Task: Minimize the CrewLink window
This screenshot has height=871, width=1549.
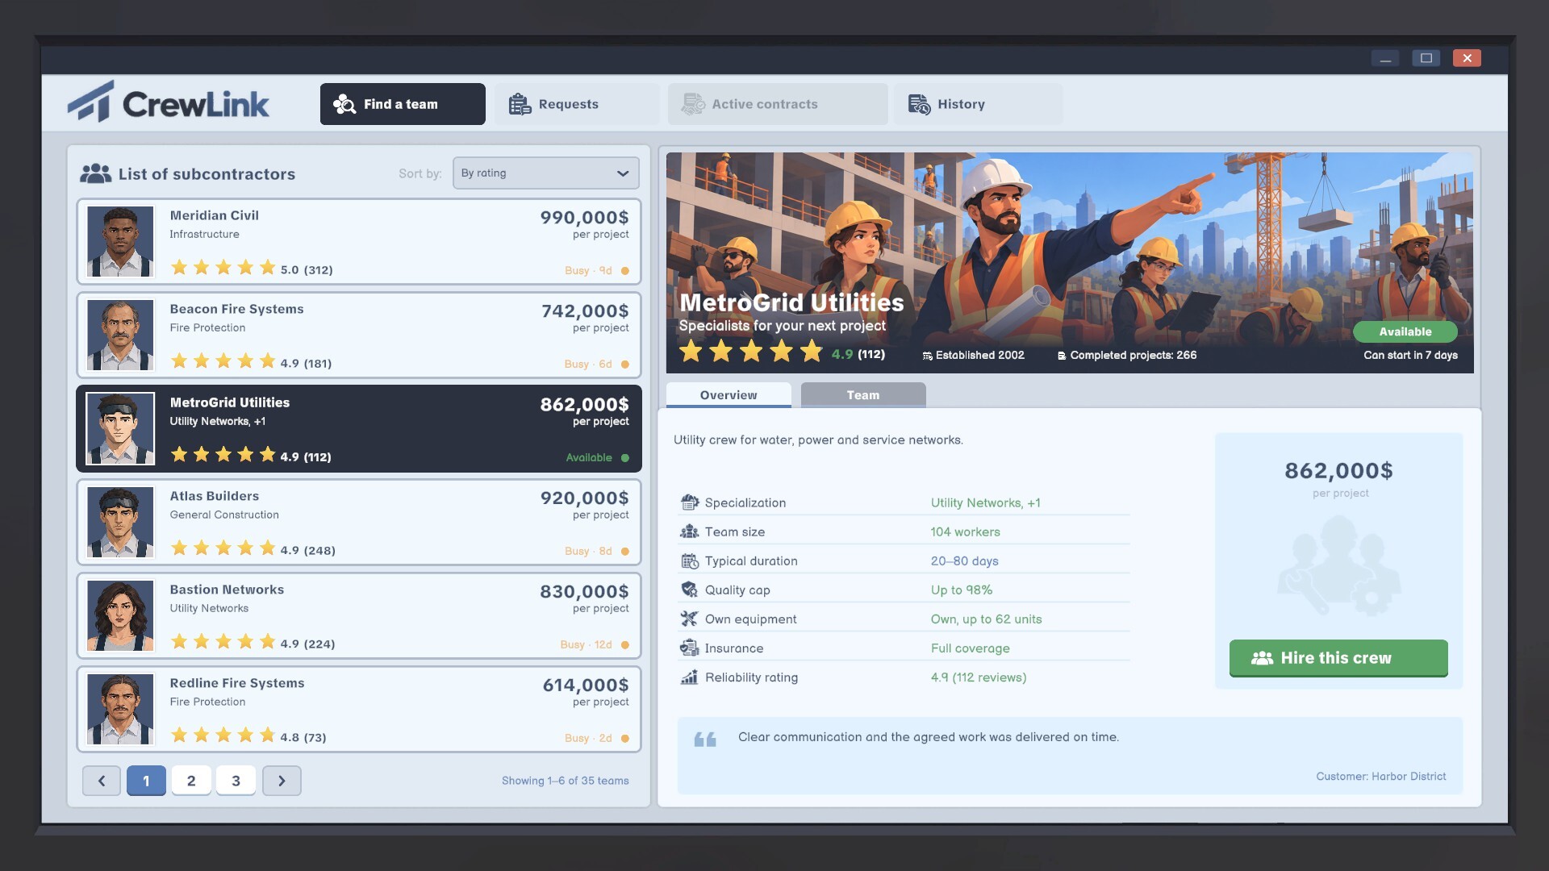Action: coord(1385,58)
